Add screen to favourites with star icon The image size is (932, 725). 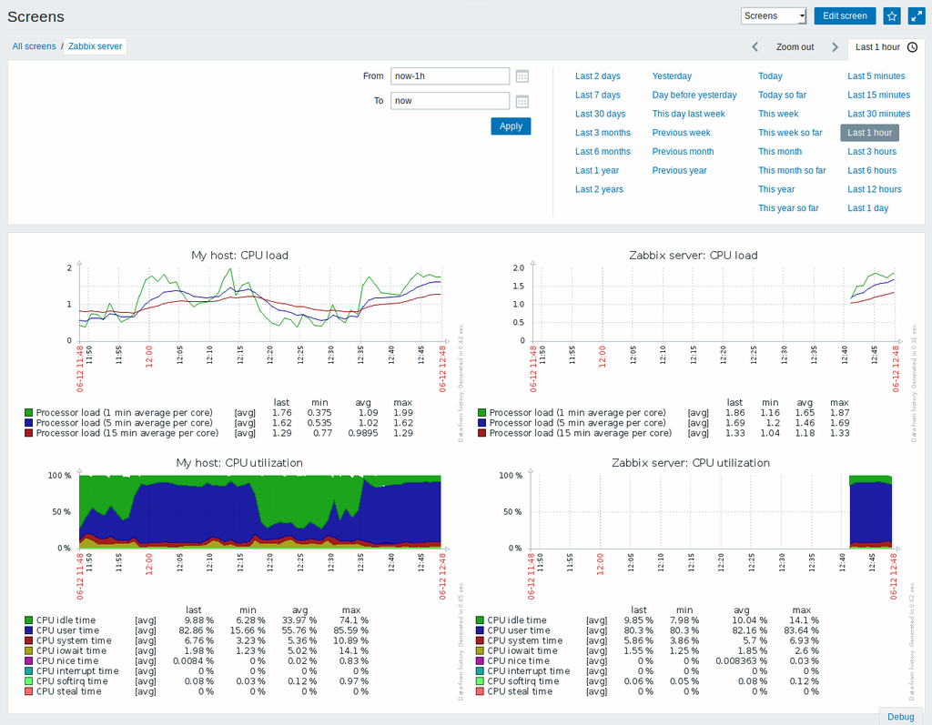pyautogui.click(x=892, y=16)
